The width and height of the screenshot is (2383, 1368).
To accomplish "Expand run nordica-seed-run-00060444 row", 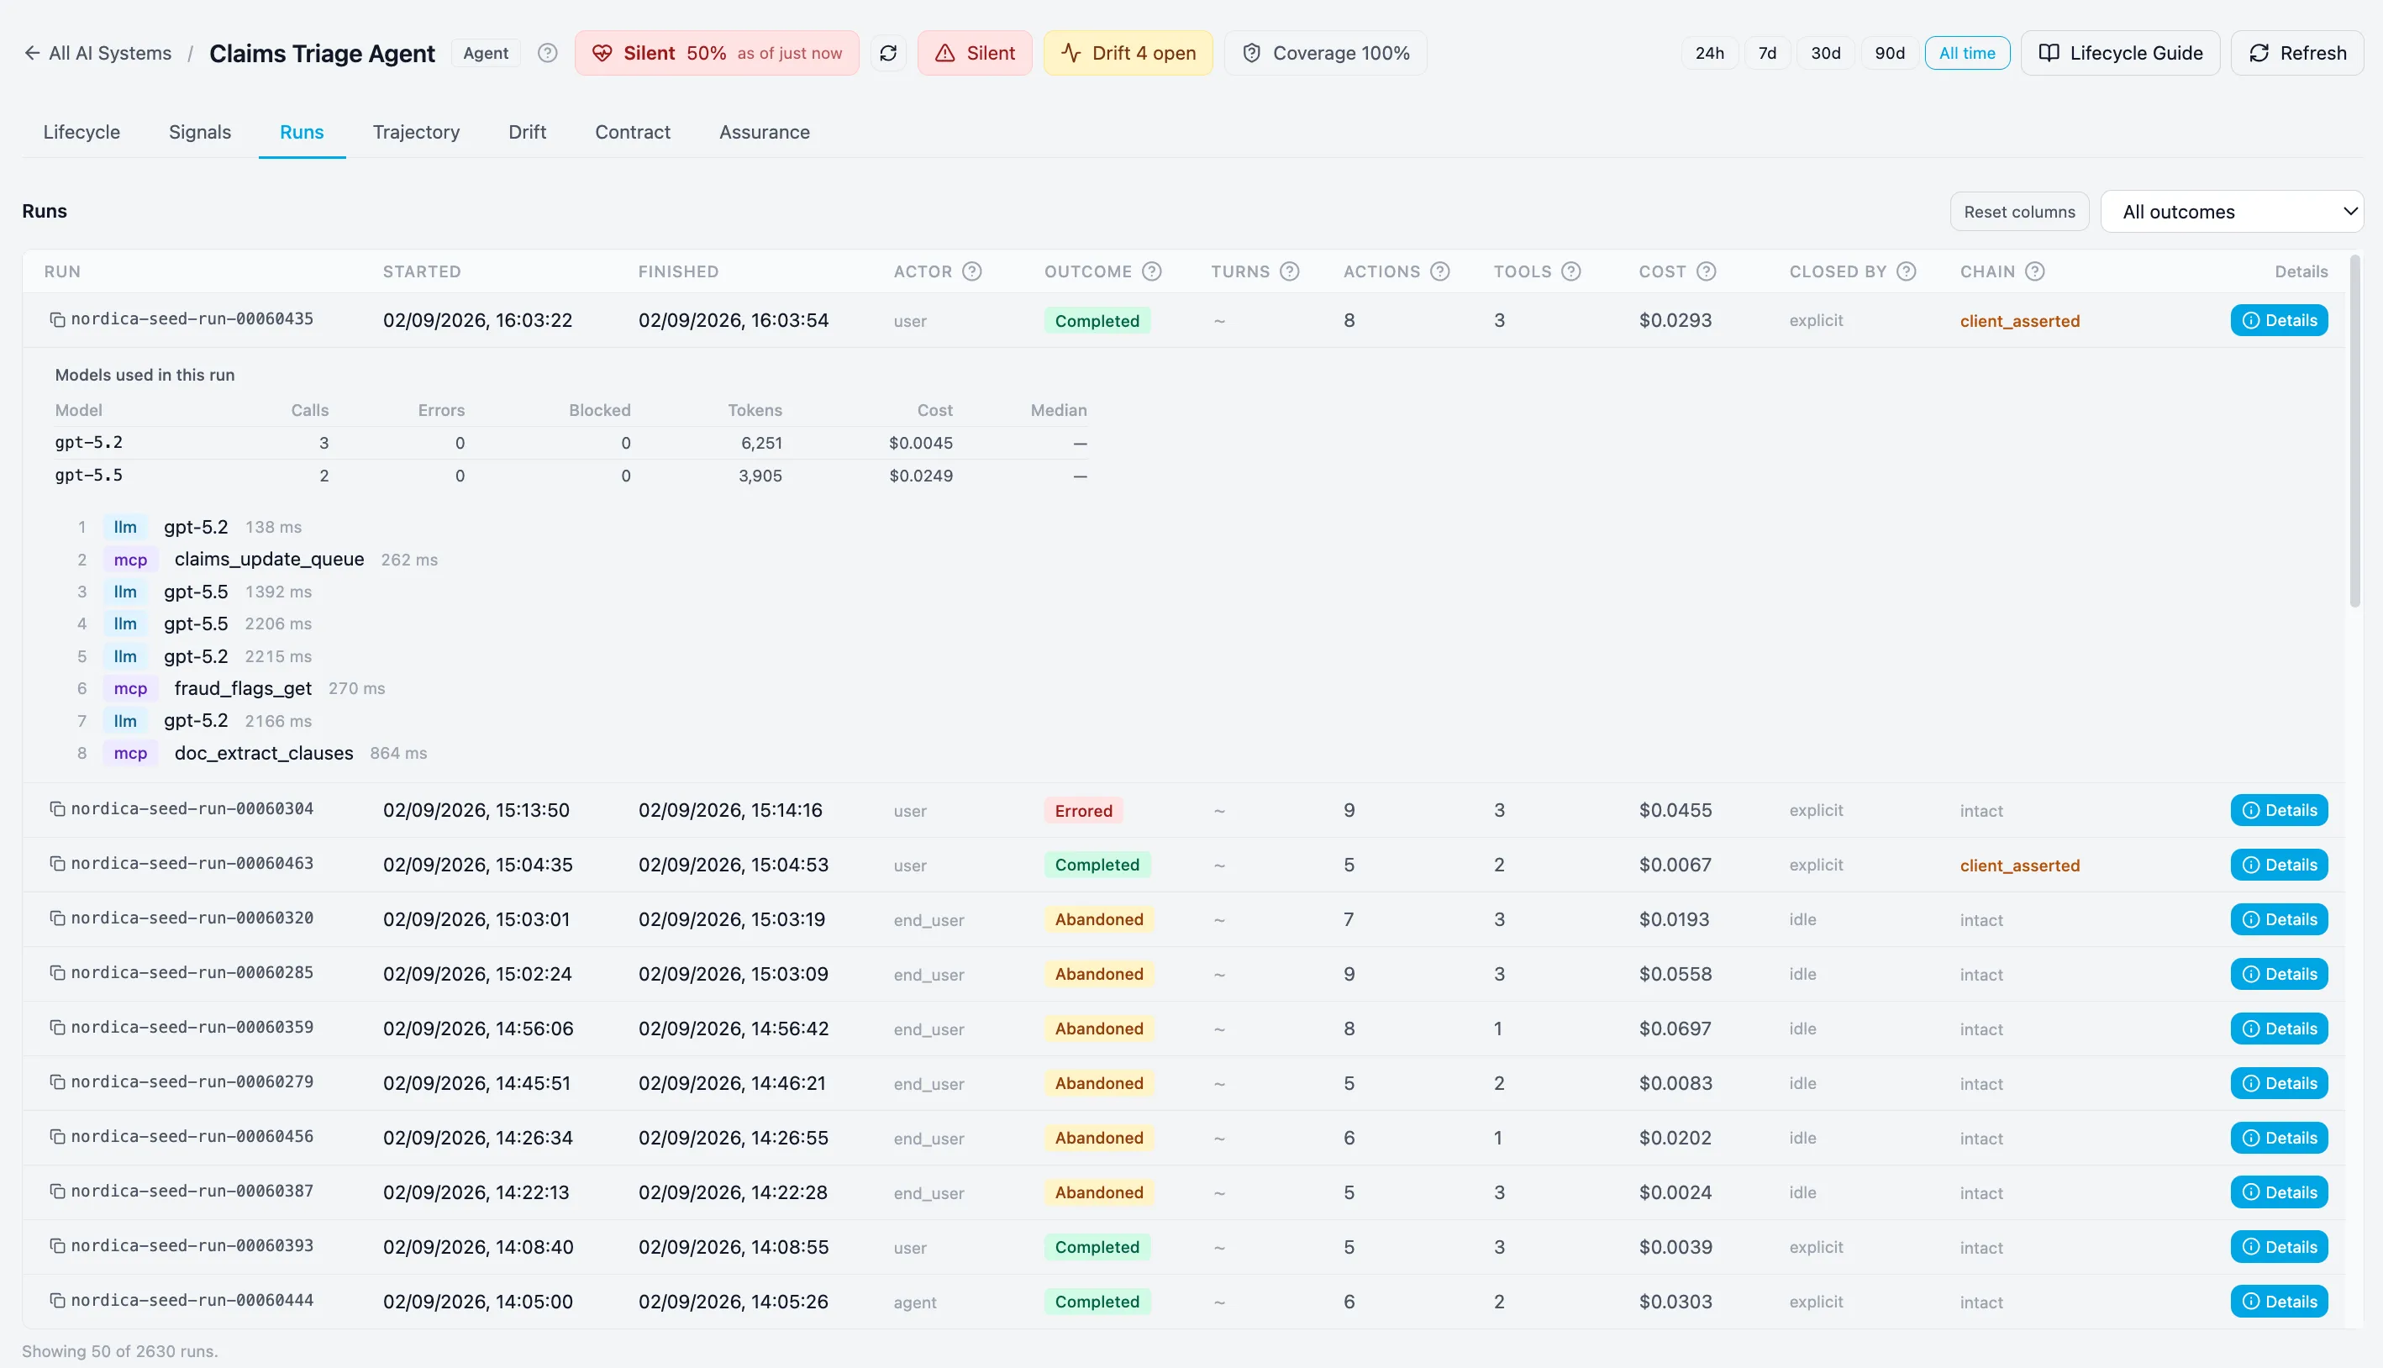I will click(x=1183, y=1302).
